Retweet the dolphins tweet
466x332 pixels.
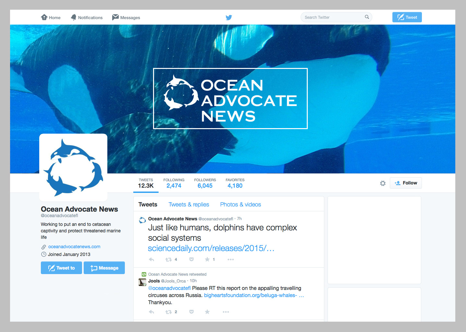169,260
